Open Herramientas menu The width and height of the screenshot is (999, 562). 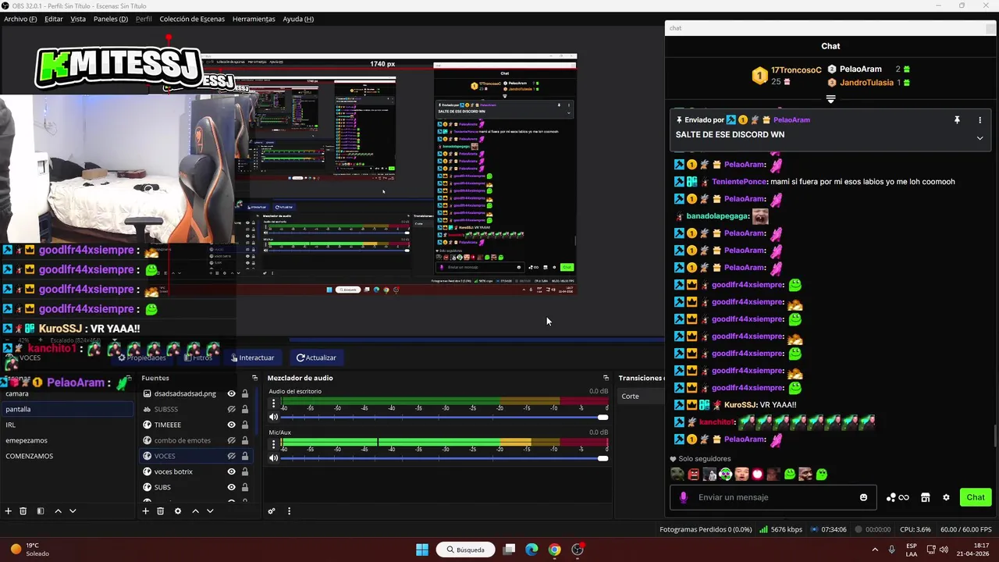pyautogui.click(x=254, y=19)
